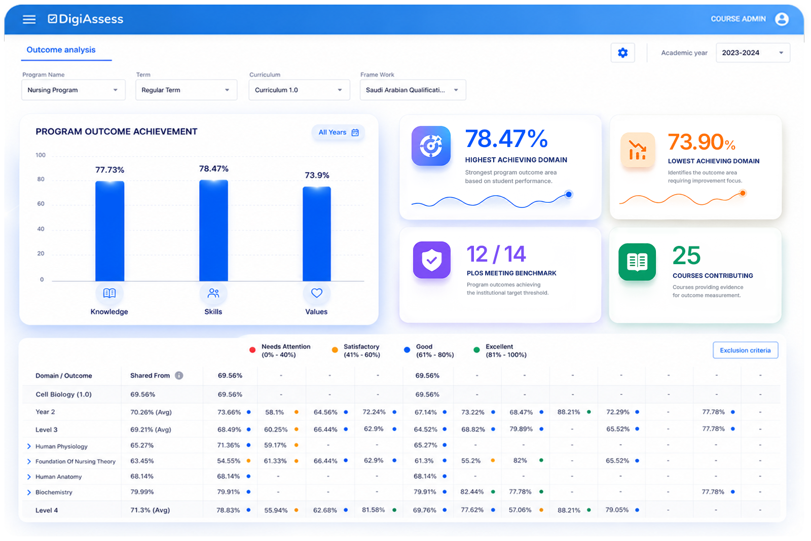
Task: Expand the Human Physiology row
Action: click(x=29, y=447)
